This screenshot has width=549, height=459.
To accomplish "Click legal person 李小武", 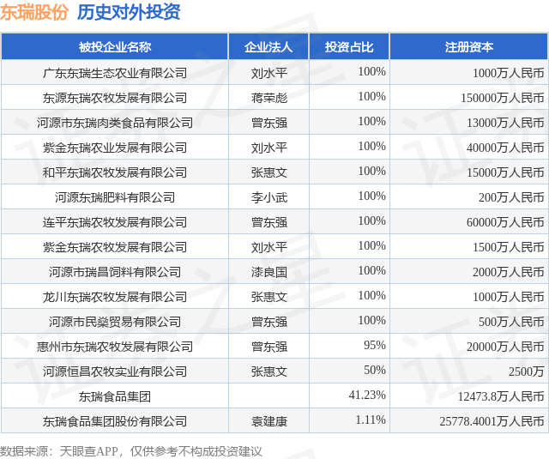I will tap(268, 197).
